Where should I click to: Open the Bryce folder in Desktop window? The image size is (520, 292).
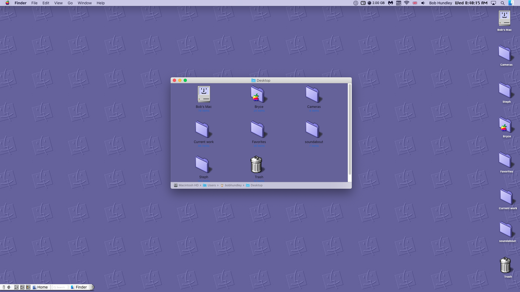(258, 95)
